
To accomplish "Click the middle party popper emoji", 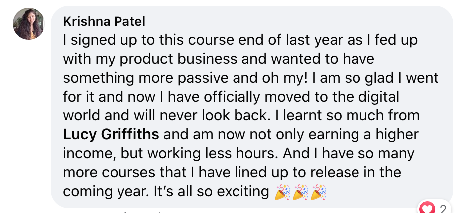I will click(301, 192).
